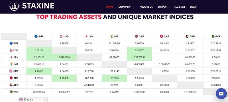Click the USD flag in the row header
228x102 pixels.
11,50
